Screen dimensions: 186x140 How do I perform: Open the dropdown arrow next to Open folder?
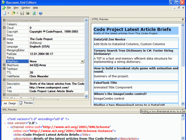pyautogui.click(x=18, y=13)
